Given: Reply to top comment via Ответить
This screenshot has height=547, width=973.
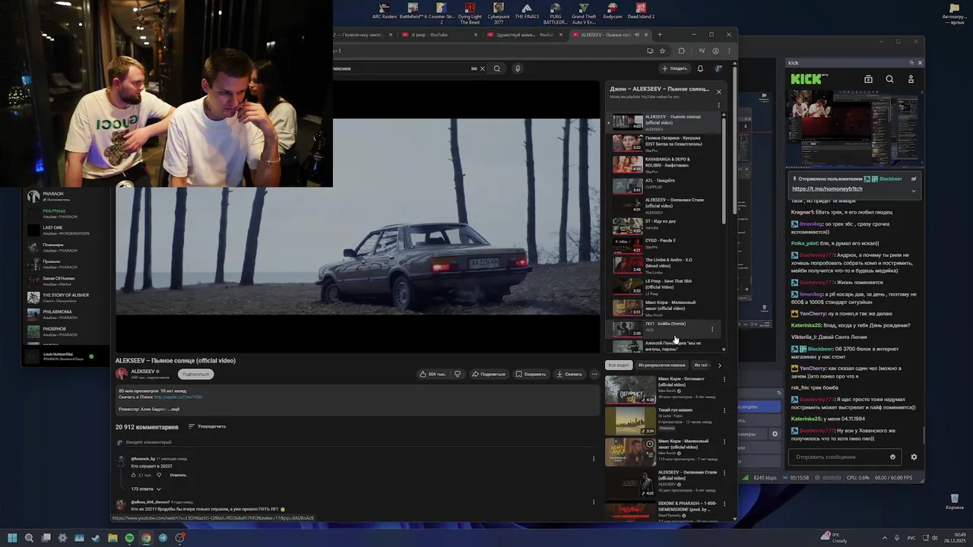Looking at the screenshot, I should [x=178, y=475].
